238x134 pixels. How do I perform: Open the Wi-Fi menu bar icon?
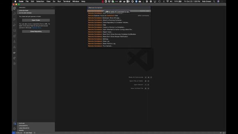(168, 1)
